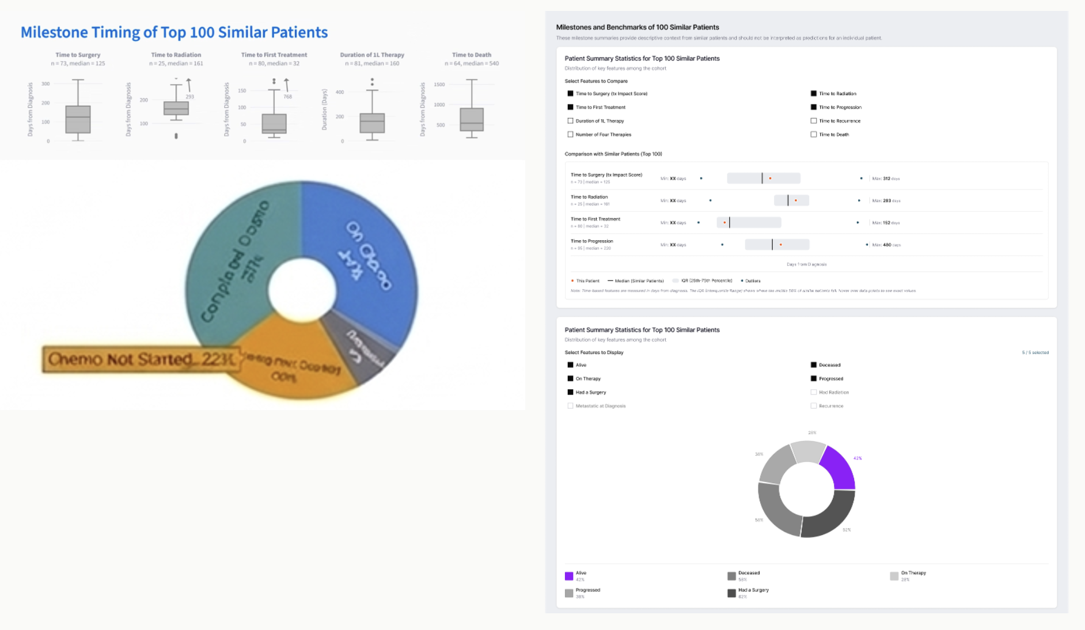
Task: Uncheck the Time to Radiation checkbox
Action: pyautogui.click(x=813, y=93)
